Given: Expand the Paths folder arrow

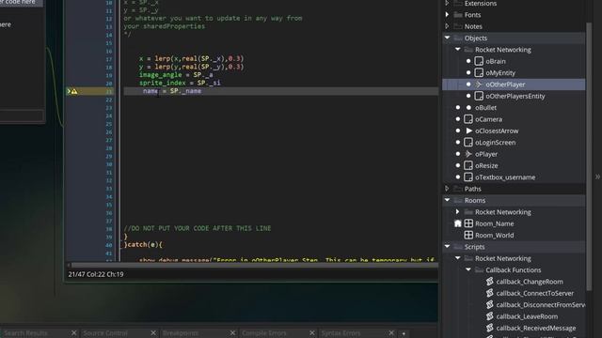Looking at the screenshot, I should tap(448, 189).
